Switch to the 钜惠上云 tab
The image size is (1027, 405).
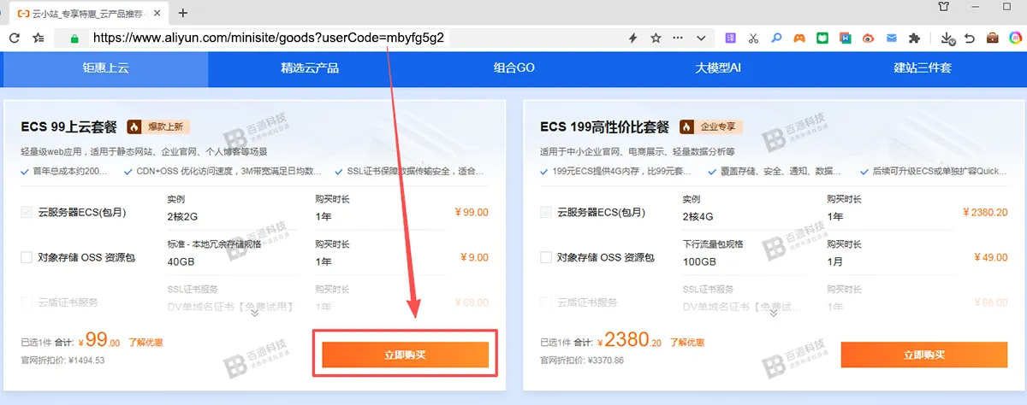(104, 68)
